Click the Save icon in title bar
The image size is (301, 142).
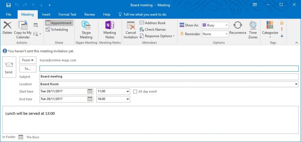[x=8, y=5]
